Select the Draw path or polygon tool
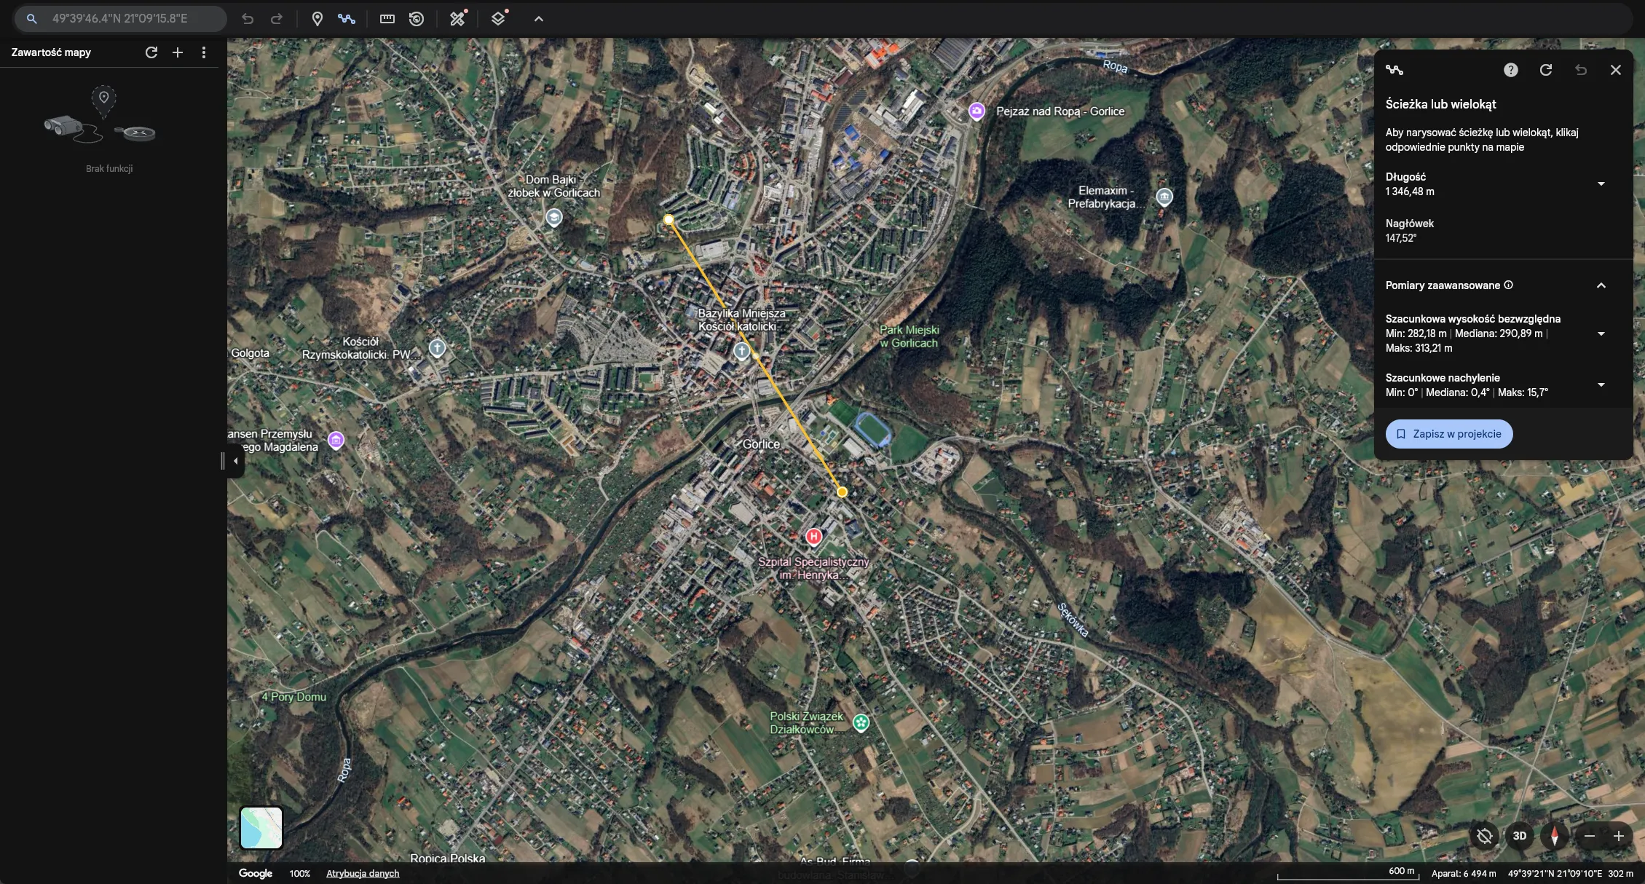 [x=347, y=19]
